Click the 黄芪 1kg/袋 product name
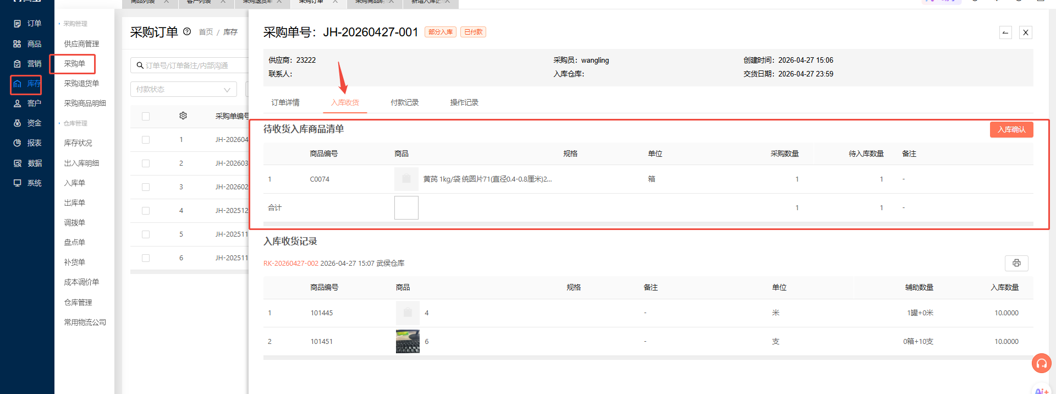1056x394 pixels. (x=487, y=179)
